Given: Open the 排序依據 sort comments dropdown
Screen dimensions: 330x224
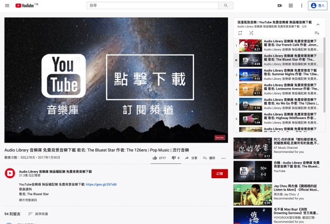Looking at the screenshot, I should coord(38,214).
